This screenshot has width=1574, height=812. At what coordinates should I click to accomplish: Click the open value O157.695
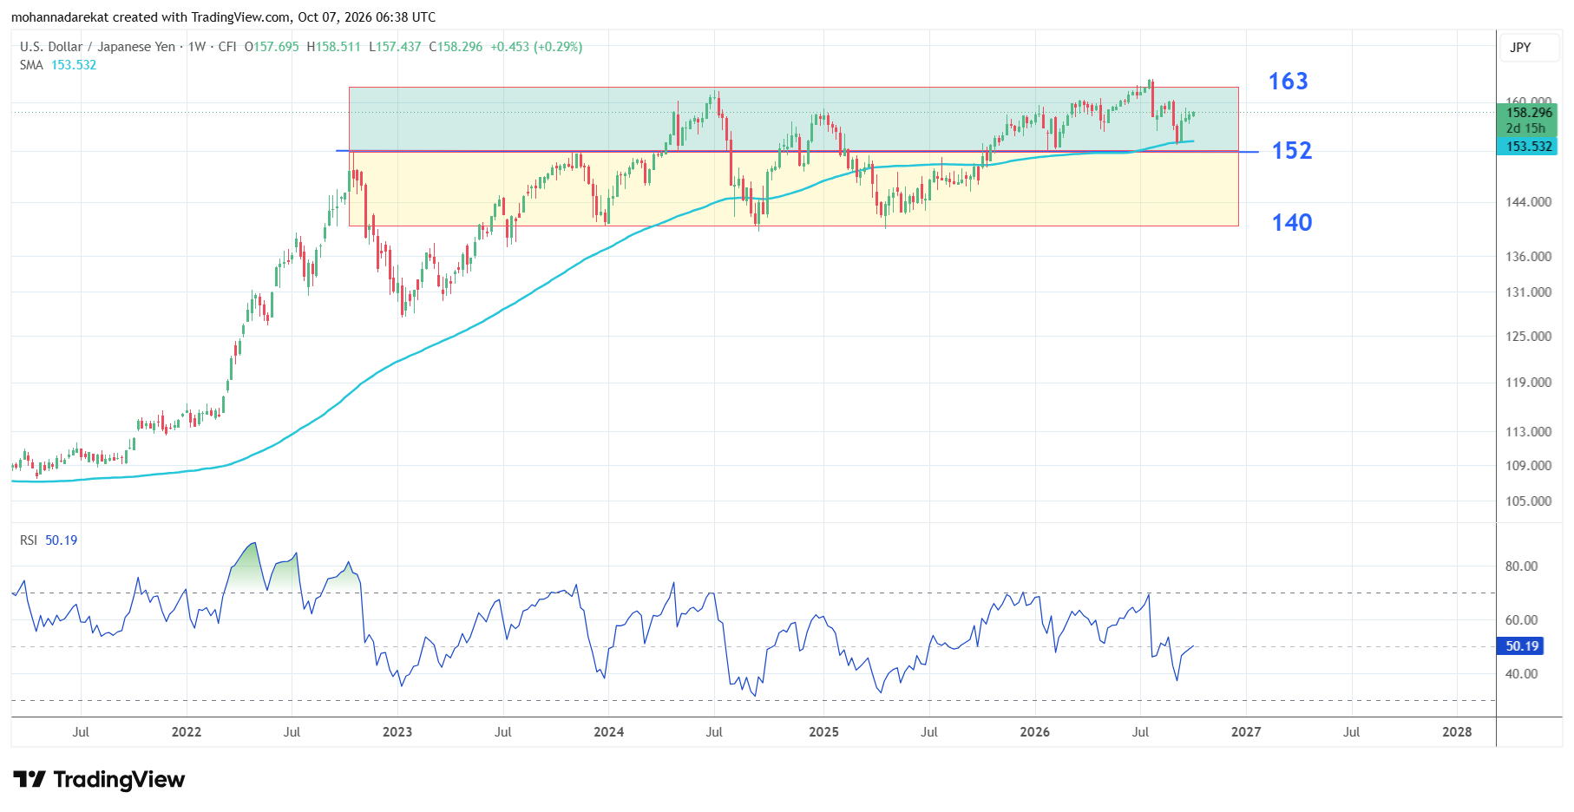click(272, 47)
